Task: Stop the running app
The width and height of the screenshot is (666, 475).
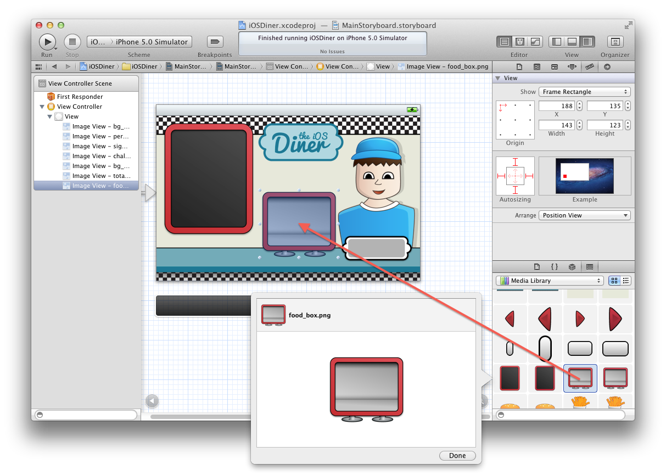Action: pos(72,42)
